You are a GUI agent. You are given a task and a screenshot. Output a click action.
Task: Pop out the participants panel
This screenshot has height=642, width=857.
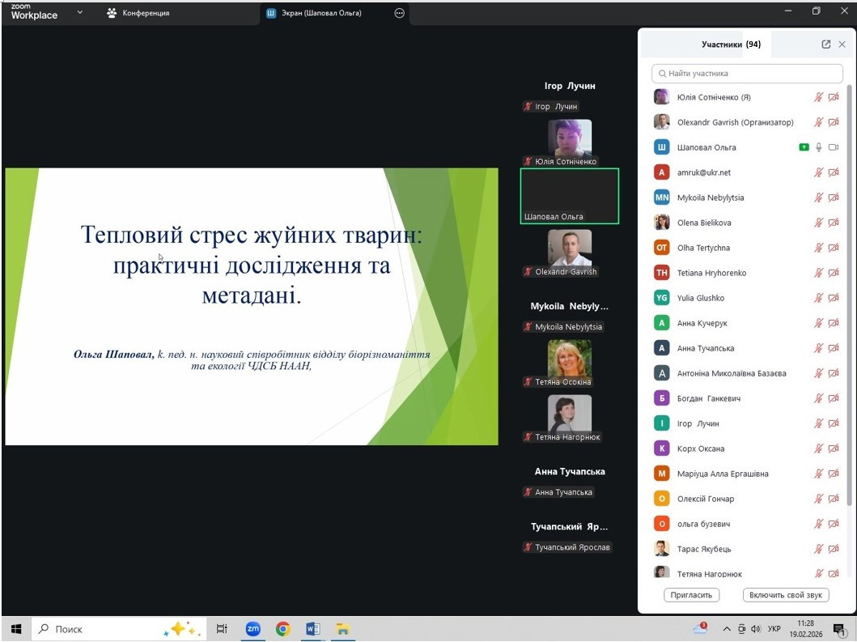825,45
